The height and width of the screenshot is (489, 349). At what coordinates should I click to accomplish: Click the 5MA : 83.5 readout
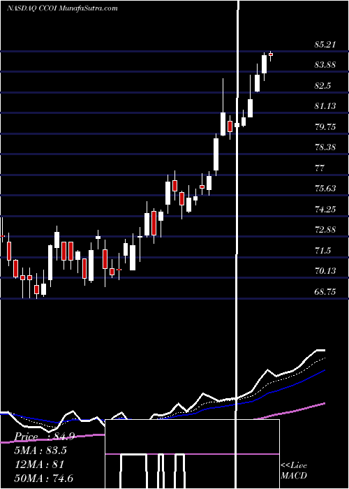(x=40, y=451)
